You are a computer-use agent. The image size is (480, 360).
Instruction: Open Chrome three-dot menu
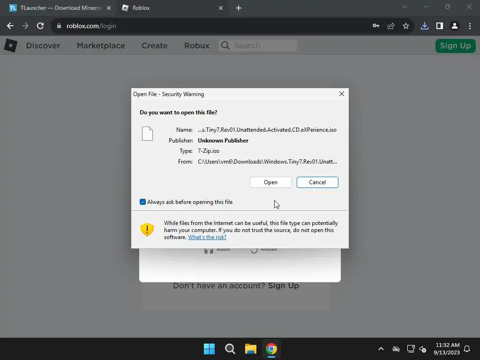pos(470,26)
